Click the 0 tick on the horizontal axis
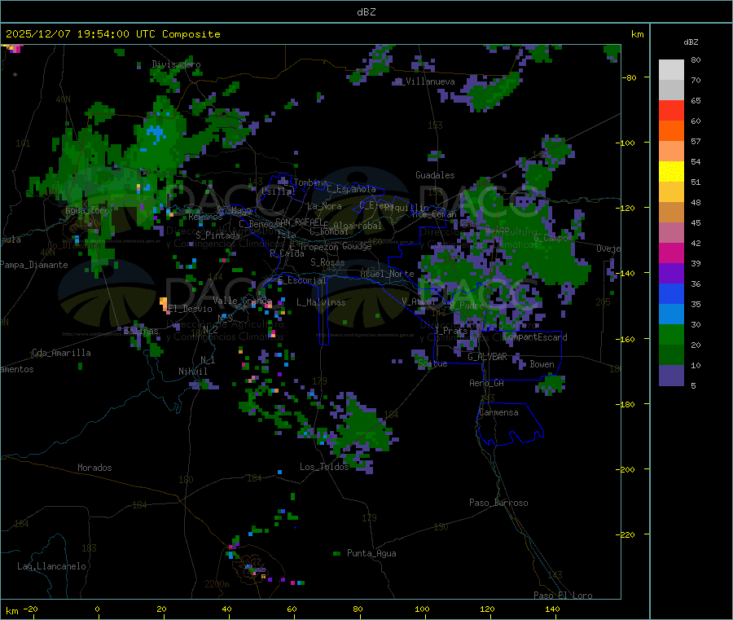The image size is (733, 620). tap(97, 609)
